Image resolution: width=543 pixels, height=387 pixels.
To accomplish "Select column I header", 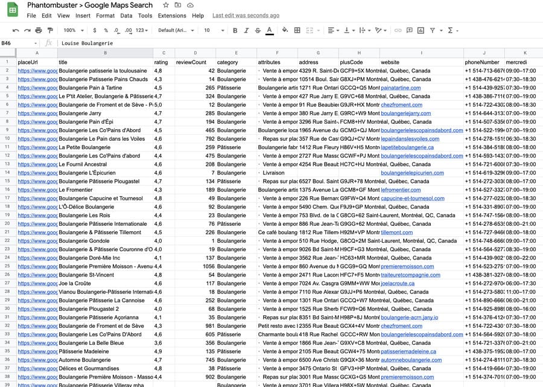I will (422, 53).
